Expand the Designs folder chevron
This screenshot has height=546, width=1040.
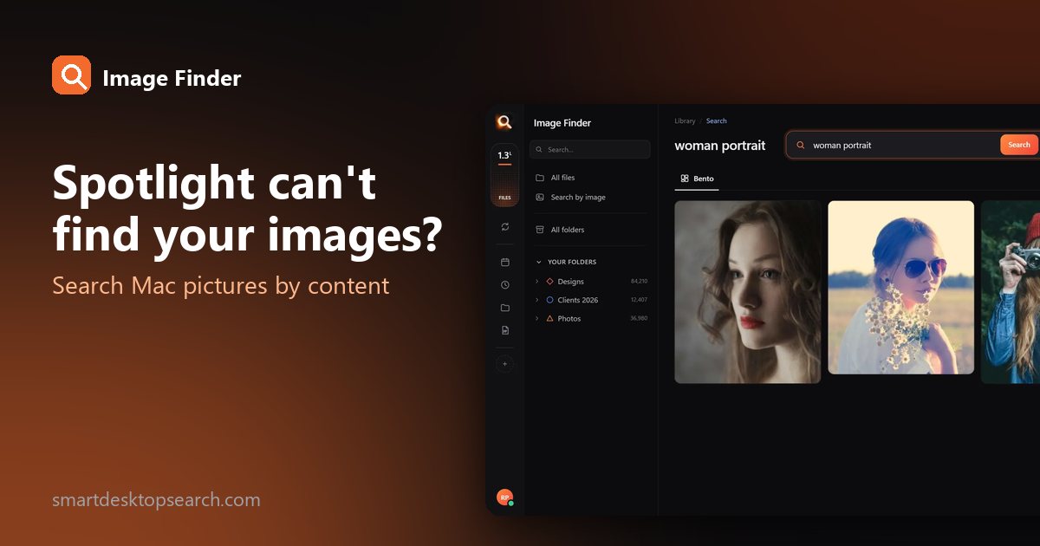[537, 282]
